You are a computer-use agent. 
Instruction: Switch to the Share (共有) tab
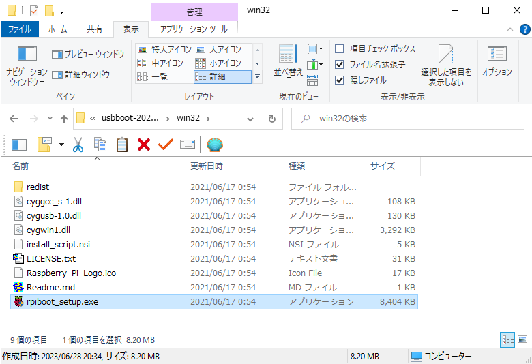click(95, 29)
